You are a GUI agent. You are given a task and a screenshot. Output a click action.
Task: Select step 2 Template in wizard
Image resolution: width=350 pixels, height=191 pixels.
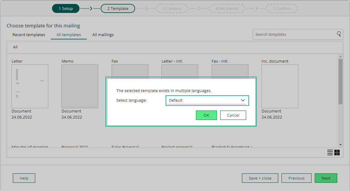click(118, 8)
